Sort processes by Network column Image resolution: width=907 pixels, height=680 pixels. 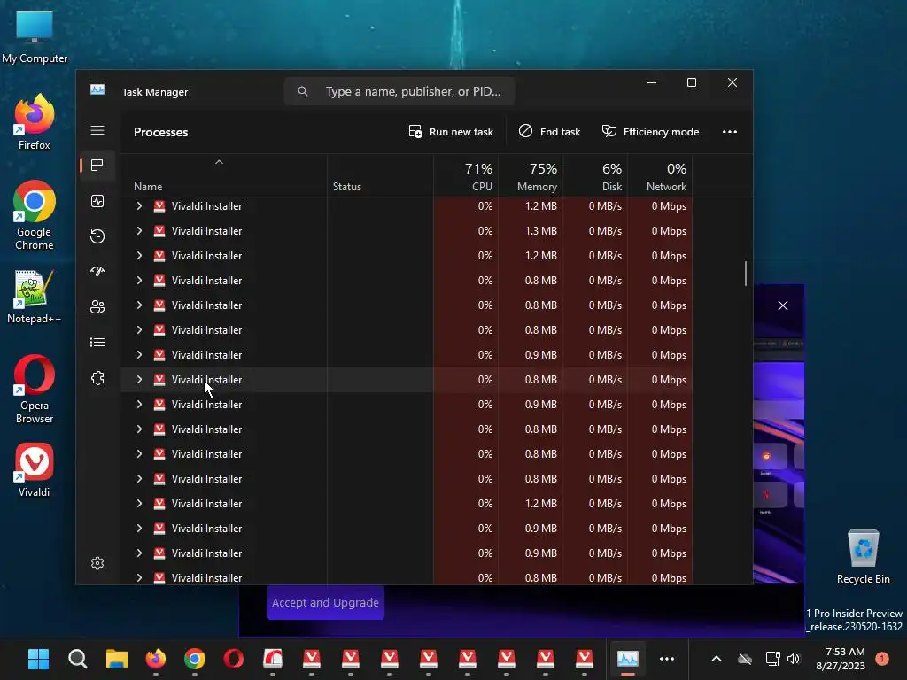point(666,187)
